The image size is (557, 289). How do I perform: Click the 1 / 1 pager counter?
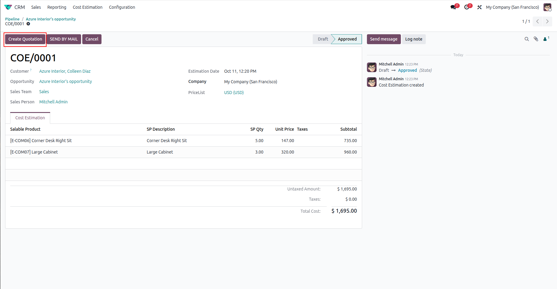[x=526, y=21]
